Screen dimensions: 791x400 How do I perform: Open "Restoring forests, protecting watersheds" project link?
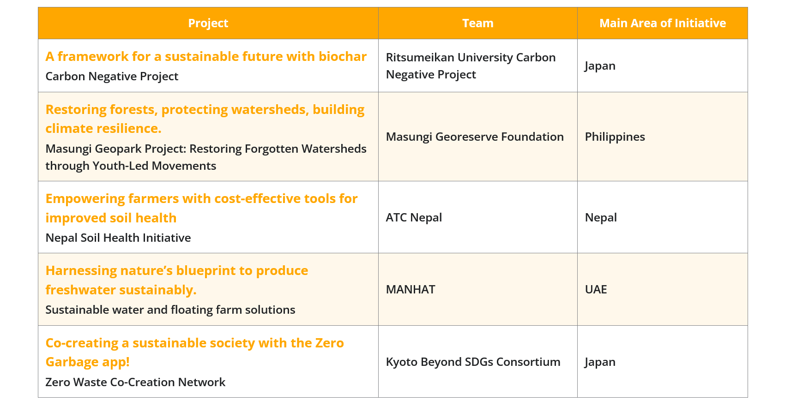[205, 110]
